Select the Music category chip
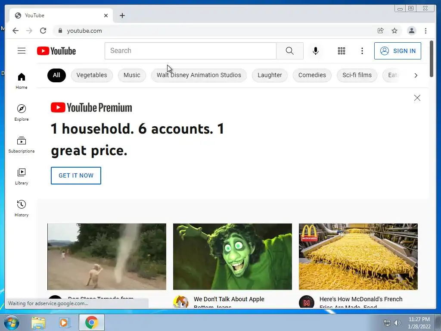 [132, 75]
